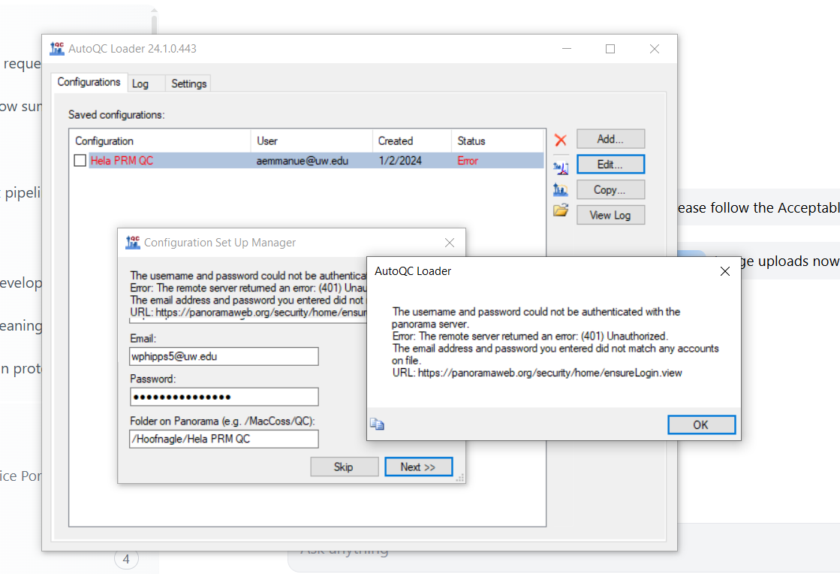Image resolution: width=840 pixels, height=574 pixels.
Task: Click the 1/2/2024 created date cell
Action: coord(400,160)
